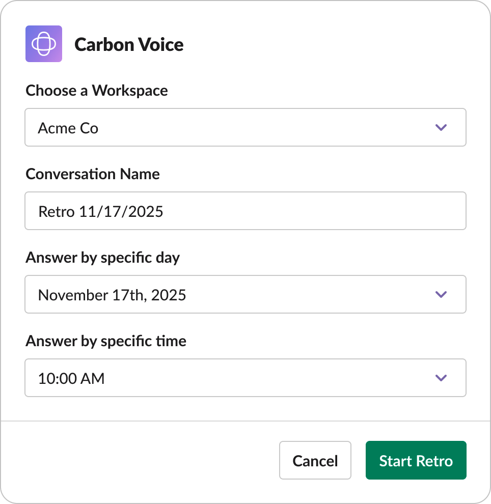Click the Answer by specific time label
Viewport: 491px width, 504px height.
coord(106,341)
